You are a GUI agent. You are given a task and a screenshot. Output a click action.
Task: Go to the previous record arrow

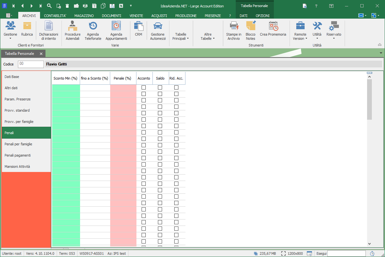pos(22,6)
